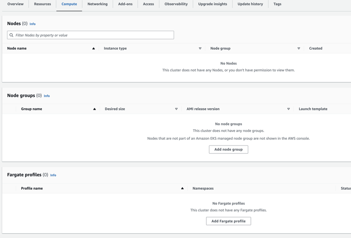351x238 pixels.
Task: Select the Compute tab
Action: pos(69,4)
